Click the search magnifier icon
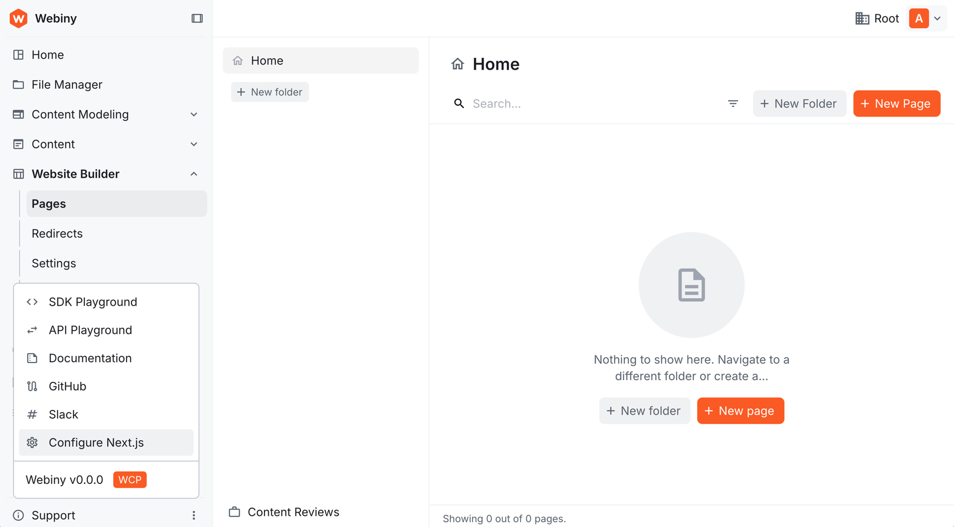Screen dimensions: 954x527 pos(459,103)
